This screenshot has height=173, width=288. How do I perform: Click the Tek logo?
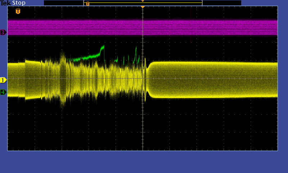pyautogui.click(x=6, y=3)
